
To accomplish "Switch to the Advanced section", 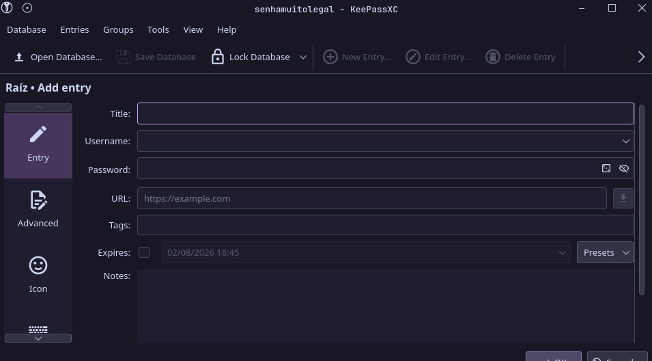I will [38, 209].
